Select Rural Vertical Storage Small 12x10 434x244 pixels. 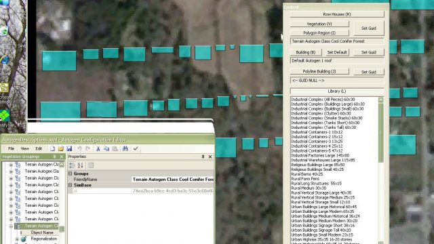pos(321,202)
